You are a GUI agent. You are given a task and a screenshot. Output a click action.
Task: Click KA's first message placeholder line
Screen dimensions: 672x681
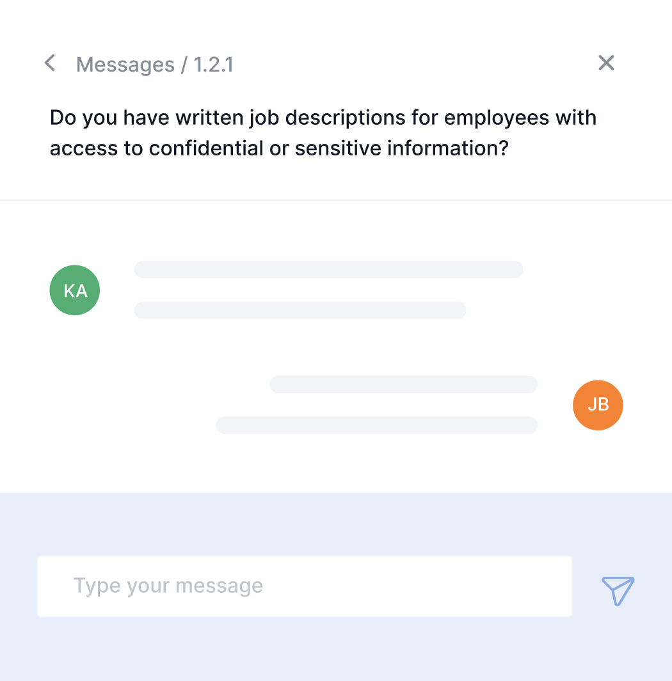328,269
